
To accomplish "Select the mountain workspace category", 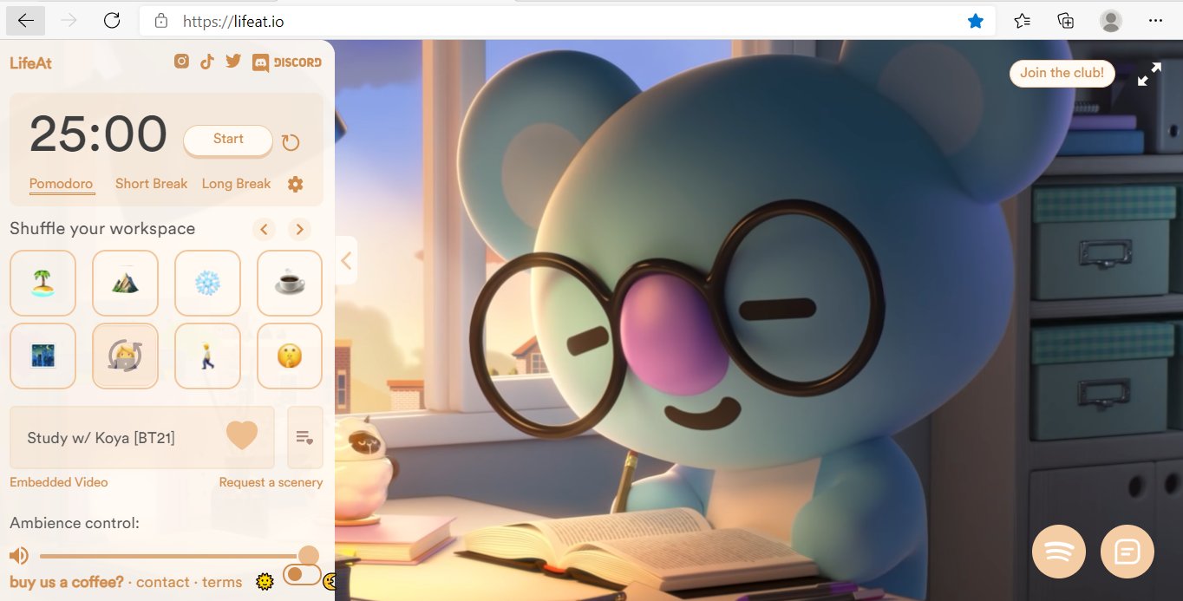I will pos(125,283).
